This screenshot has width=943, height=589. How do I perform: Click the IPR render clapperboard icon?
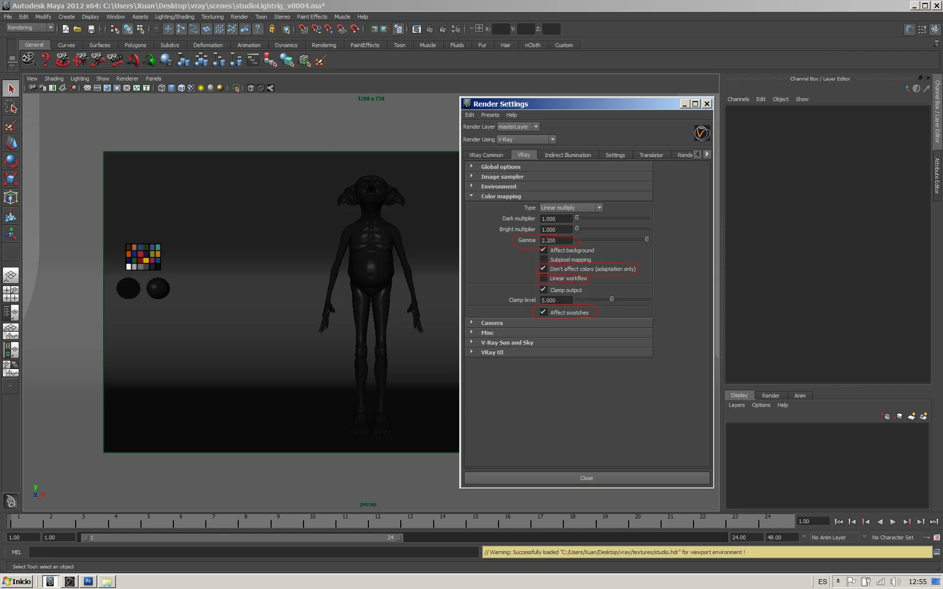pyautogui.click(x=443, y=29)
